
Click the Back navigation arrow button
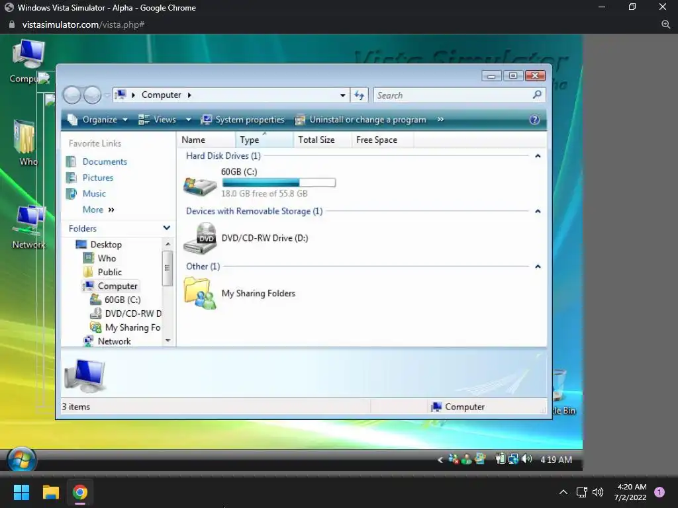click(x=72, y=95)
